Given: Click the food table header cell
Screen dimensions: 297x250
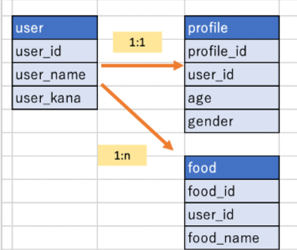Looking at the screenshot, I should (232, 168).
